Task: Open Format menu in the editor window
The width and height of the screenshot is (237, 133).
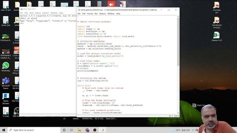Action: (x=90, y=14)
